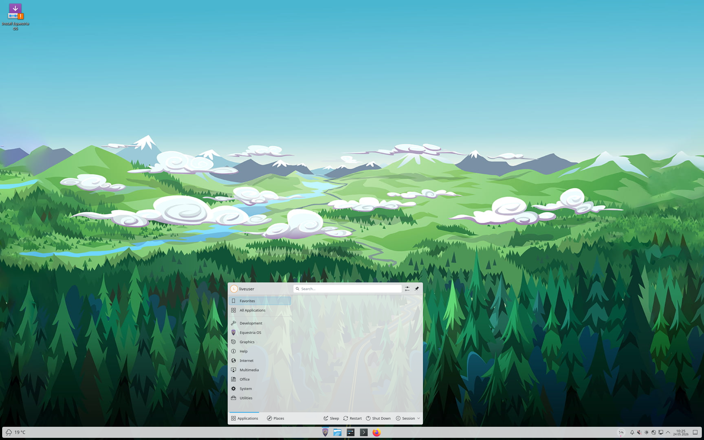Open the wired network tray icon

(x=661, y=432)
